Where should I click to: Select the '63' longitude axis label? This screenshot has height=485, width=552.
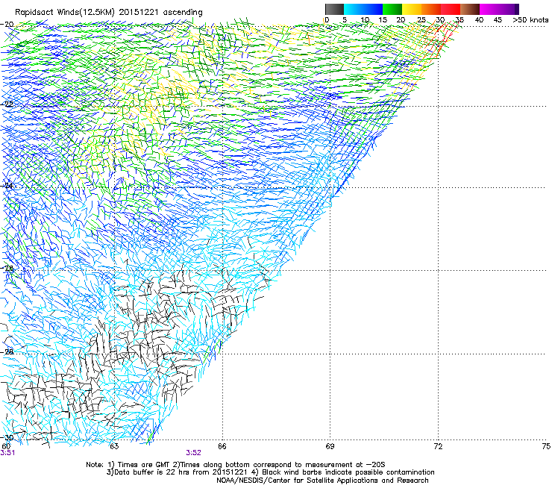(114, 446)
